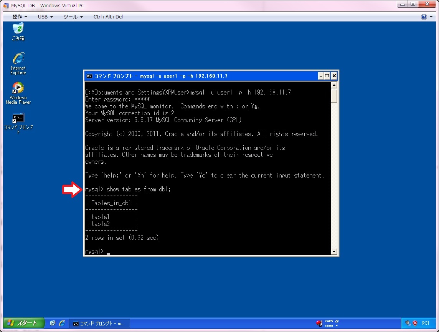Open the ごみ箱 recycle bin icon

click(18, 32)
